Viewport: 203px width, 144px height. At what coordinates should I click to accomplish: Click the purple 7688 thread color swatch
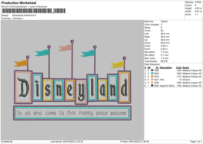[x=152, y=70]
